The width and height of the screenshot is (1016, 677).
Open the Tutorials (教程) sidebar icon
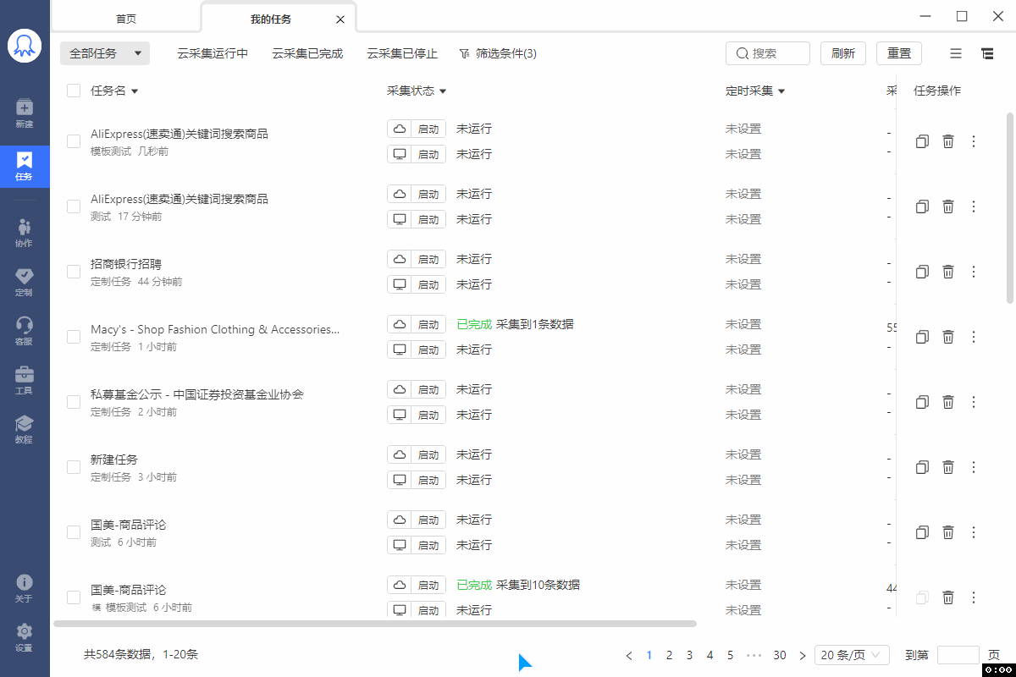pos(25,429)
